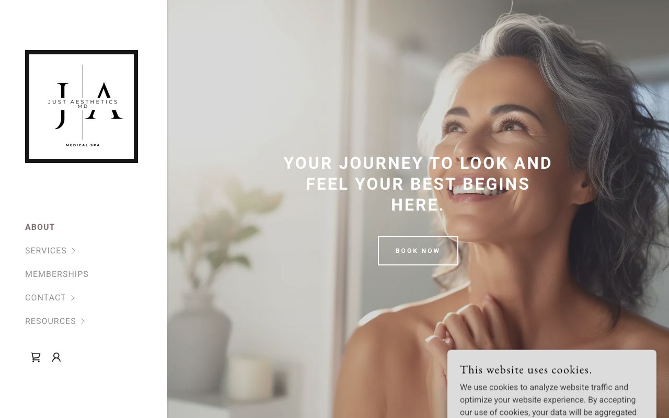
Task: Open the shopping cart icon
Action: coord(36,357)
